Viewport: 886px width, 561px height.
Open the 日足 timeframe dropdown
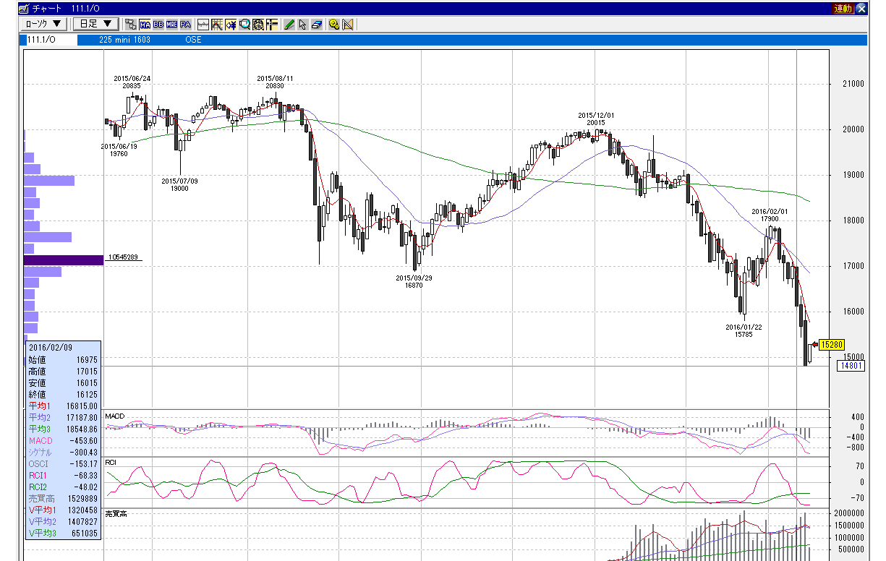coord(96,24)
